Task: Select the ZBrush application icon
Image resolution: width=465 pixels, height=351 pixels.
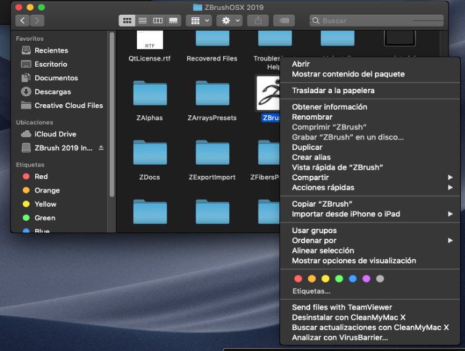Action: tap(268, 94)
